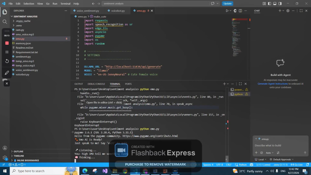Image resolution: width=311 pixels, height=175 pixels.
Task: Open the Explorer view in activity bar
Action: [5, 12]
